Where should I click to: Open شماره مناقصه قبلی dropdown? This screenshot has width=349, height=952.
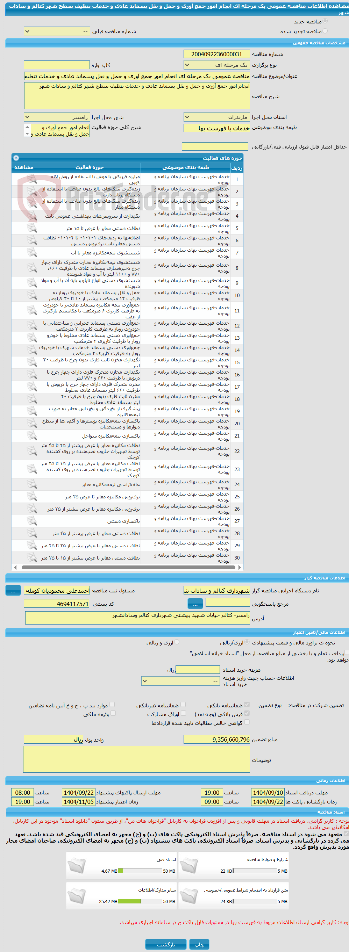[x=57, y=31]
